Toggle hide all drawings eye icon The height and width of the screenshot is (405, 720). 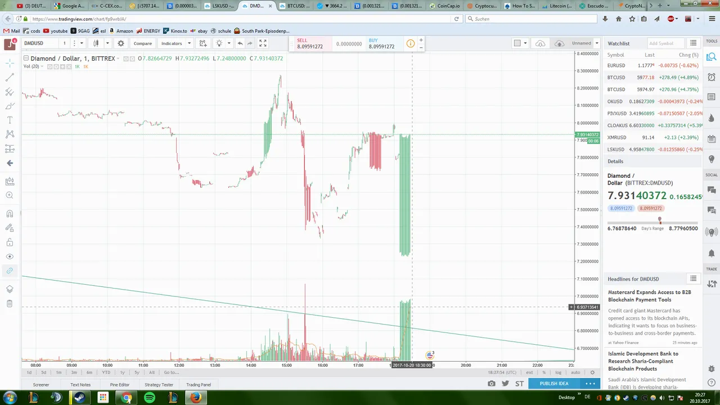coord(10,256)
